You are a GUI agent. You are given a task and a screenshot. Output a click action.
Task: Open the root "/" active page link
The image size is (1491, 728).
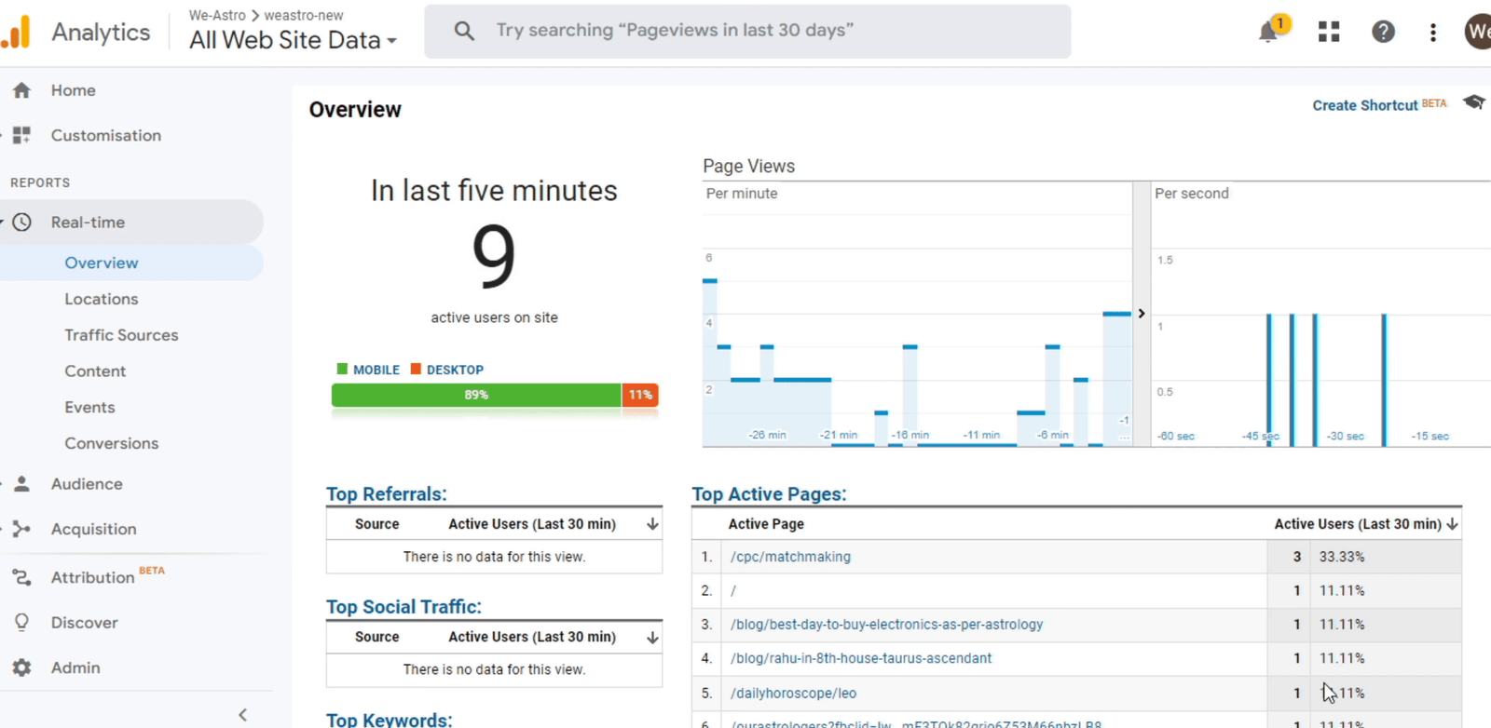[x=733, y=590]
